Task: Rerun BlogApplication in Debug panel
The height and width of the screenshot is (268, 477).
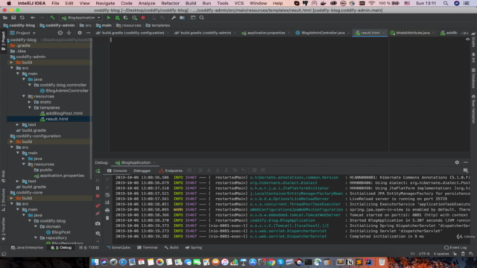Action: coord(98,171)
